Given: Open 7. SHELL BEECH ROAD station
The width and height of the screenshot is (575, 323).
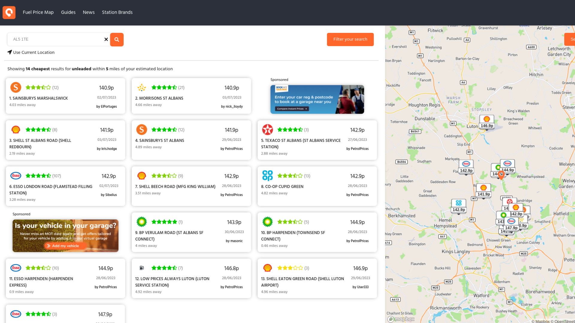Looking at the screenshot, I should click(x=175, y=186).
